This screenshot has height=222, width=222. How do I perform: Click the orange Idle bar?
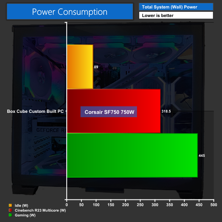(80, 67)
